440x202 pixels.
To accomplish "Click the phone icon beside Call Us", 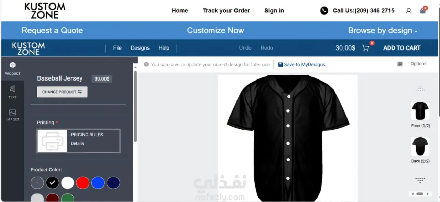I will pos(324,11).
